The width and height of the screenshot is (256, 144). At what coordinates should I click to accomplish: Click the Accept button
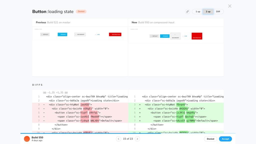(x=225, y=139)
